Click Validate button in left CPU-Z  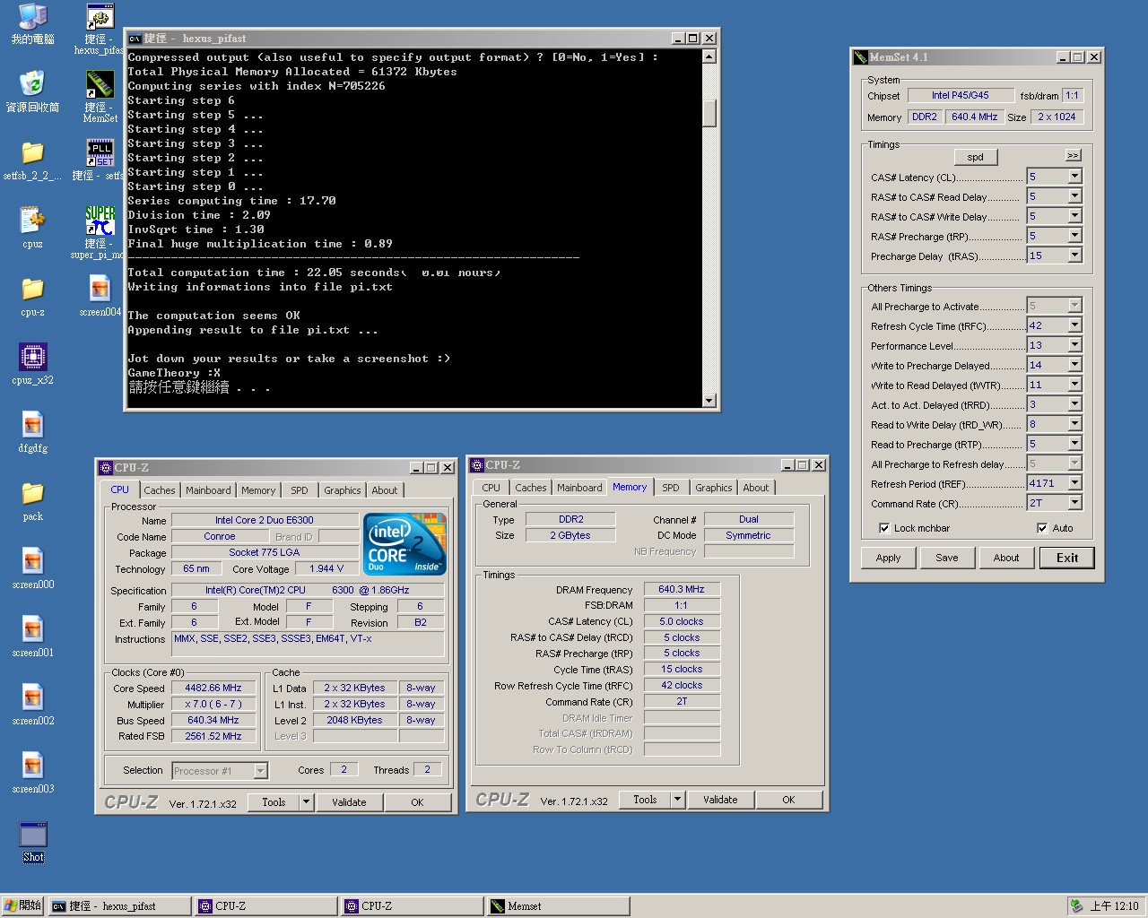[x=349, y=802]
